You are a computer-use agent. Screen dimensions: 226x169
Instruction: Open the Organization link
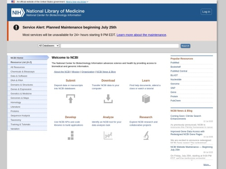88,72
